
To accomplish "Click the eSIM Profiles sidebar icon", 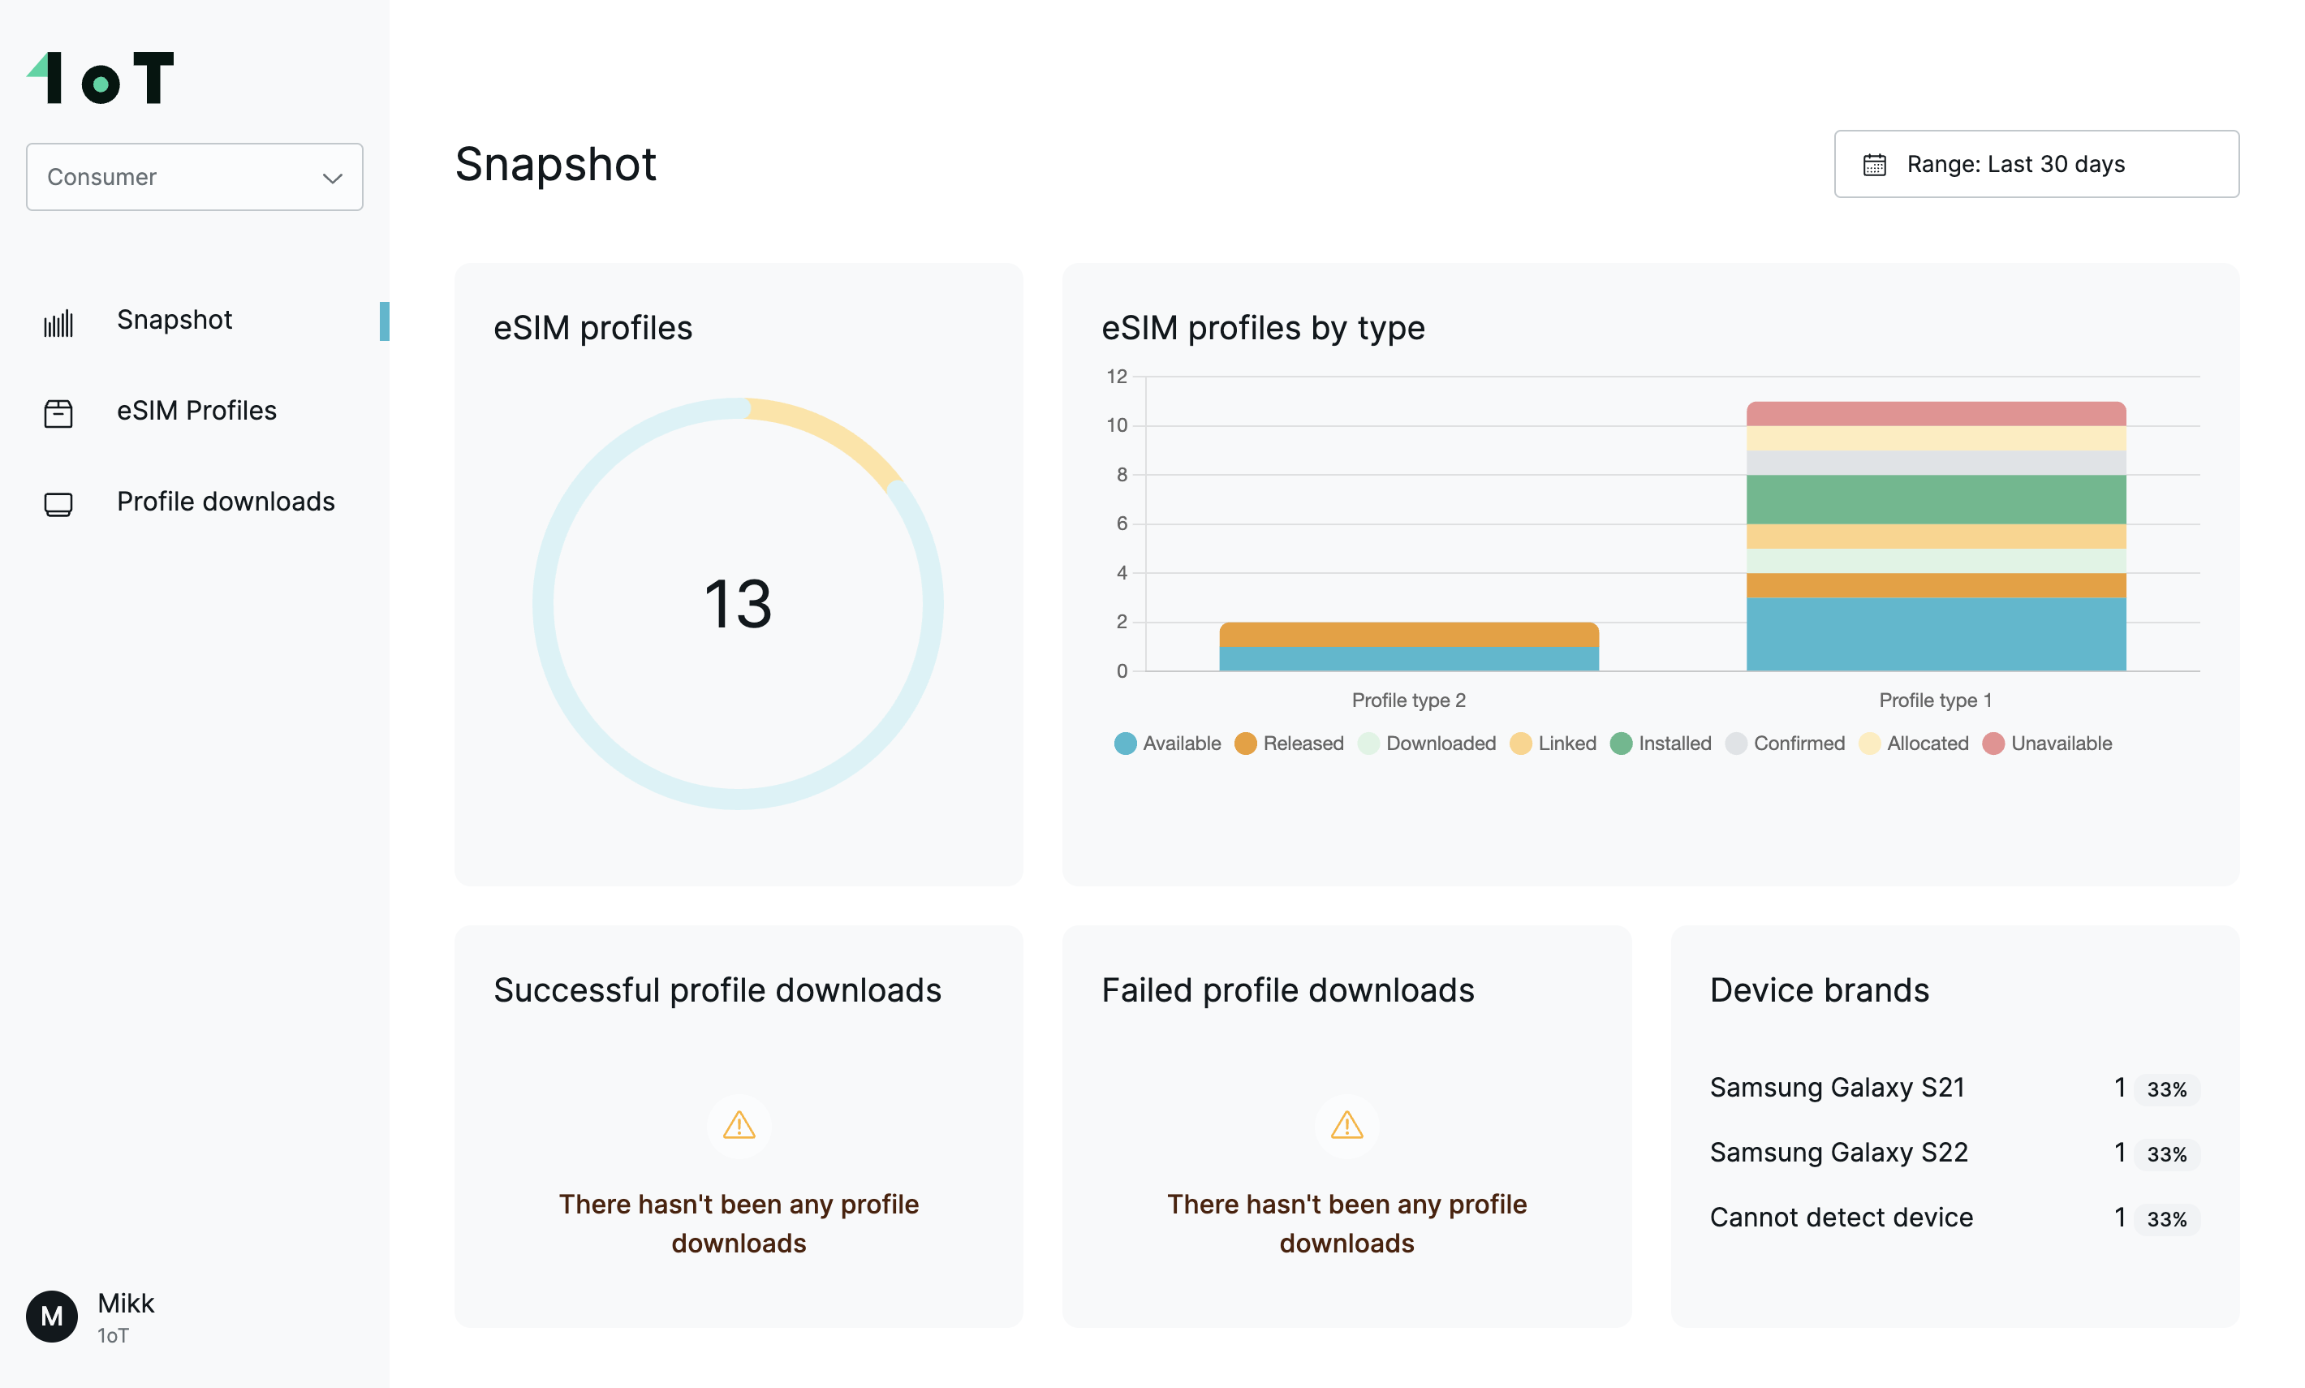I will coord(58,412).
